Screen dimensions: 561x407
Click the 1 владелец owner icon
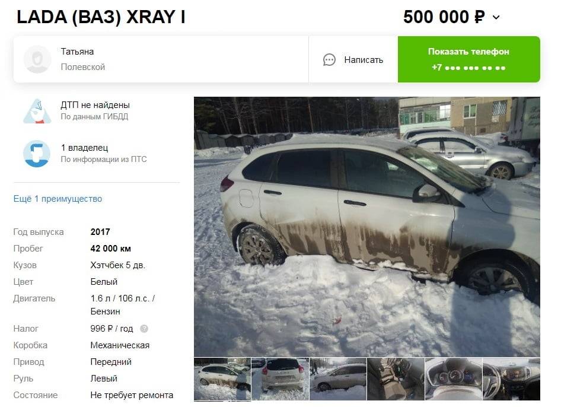[x=37, y=154]
